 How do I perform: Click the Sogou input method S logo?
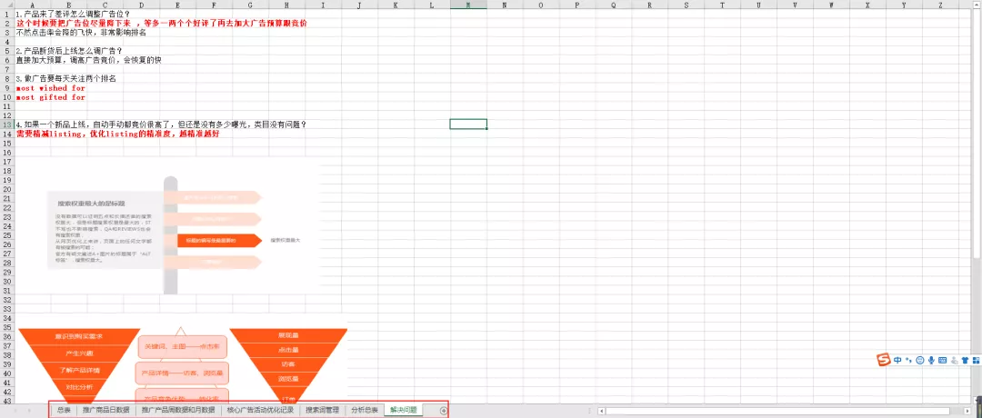tap(884, 360)
